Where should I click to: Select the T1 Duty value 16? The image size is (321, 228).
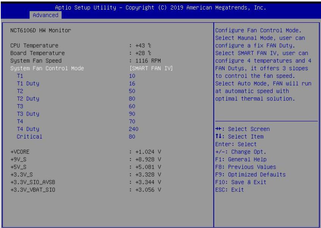click(x=132, y=83)
